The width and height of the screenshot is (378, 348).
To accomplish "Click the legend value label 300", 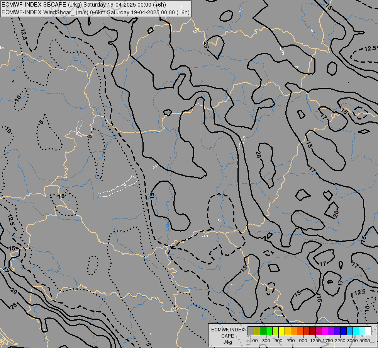I will [266, 341].
